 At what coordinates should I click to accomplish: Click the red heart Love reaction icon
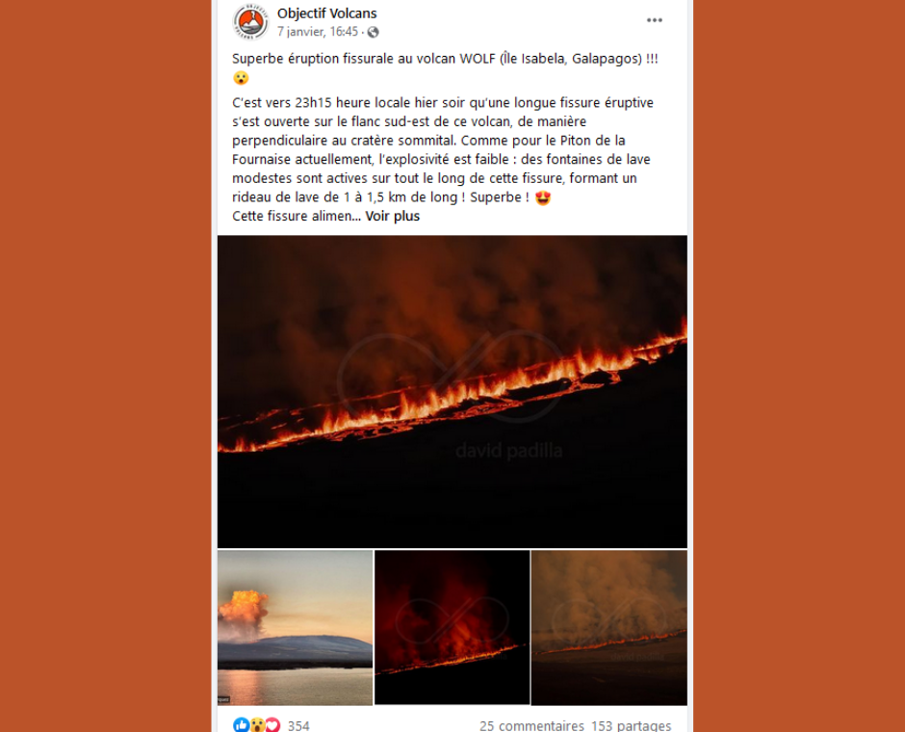(x=272, y=725)
